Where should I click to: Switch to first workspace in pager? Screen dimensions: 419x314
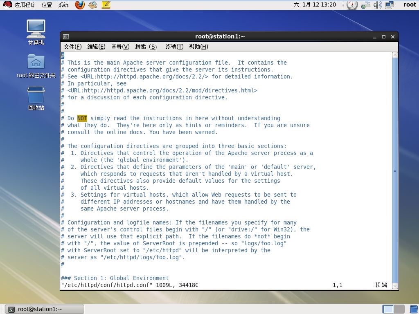(x=388, y=309)
